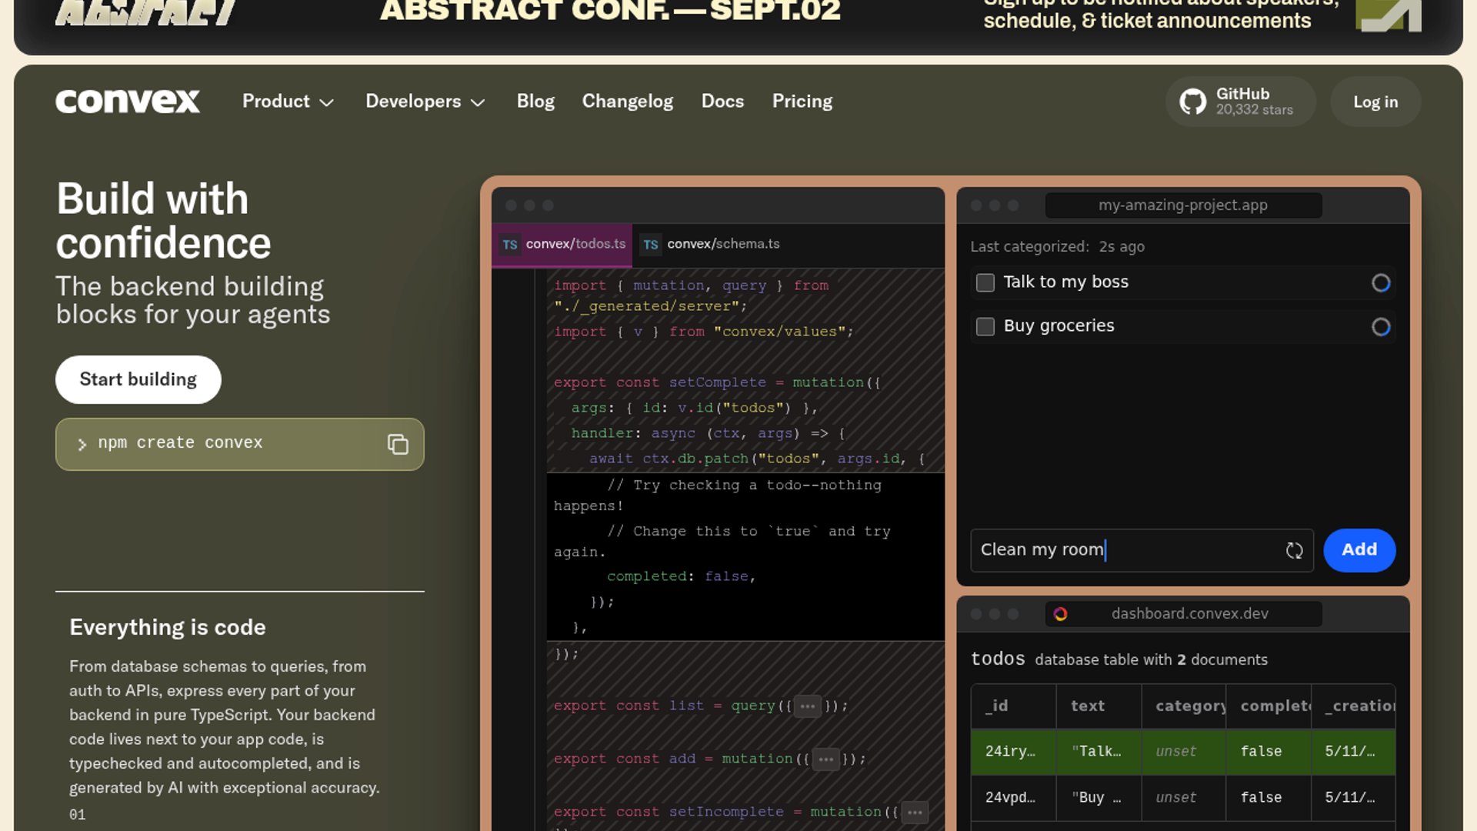Viewport: 1477px width, 831px height.
Task: Click Abstract Conf Sept.02 banner title
Action: (x=610, y=12)
